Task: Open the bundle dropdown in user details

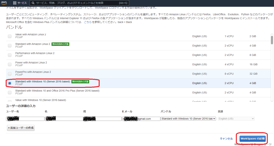Action: 188,119
